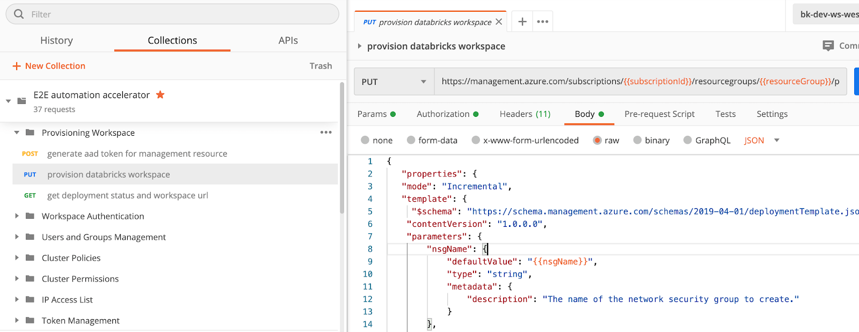Click the star icon beside E2E automation accelerator
The width and height of the screenshot is (859, 332).
(x=160, y=95)
